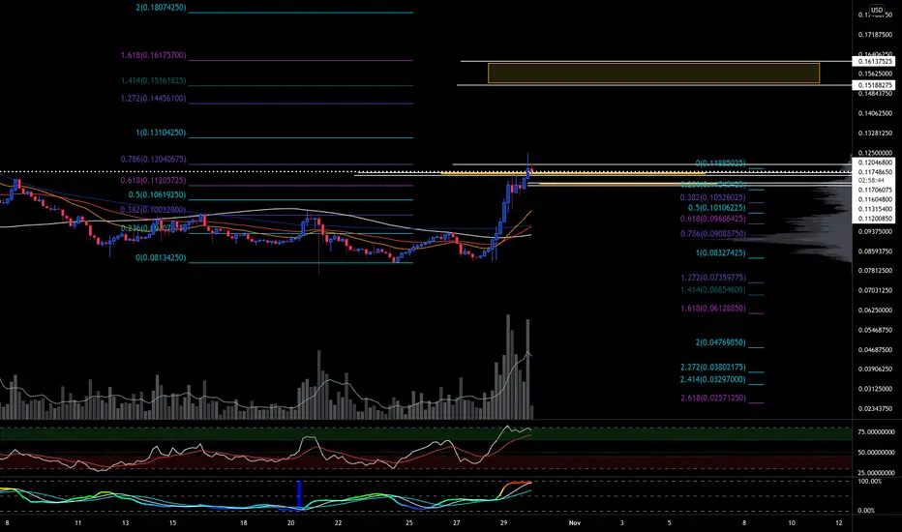Select right Fib label 0.786(0.09088750)
Viewport: 902px width, 532px height.
coord(712,233)
